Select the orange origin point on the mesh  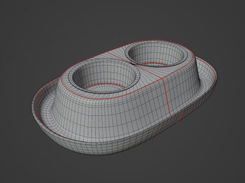pos(131,98)
